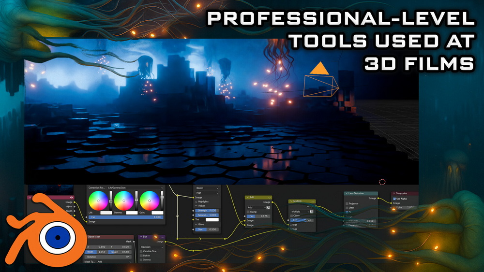Open Lift/Gamma/Gain correction formula dropdown
The width and height of the screenshot is (484, 272).
click(136, 187)
